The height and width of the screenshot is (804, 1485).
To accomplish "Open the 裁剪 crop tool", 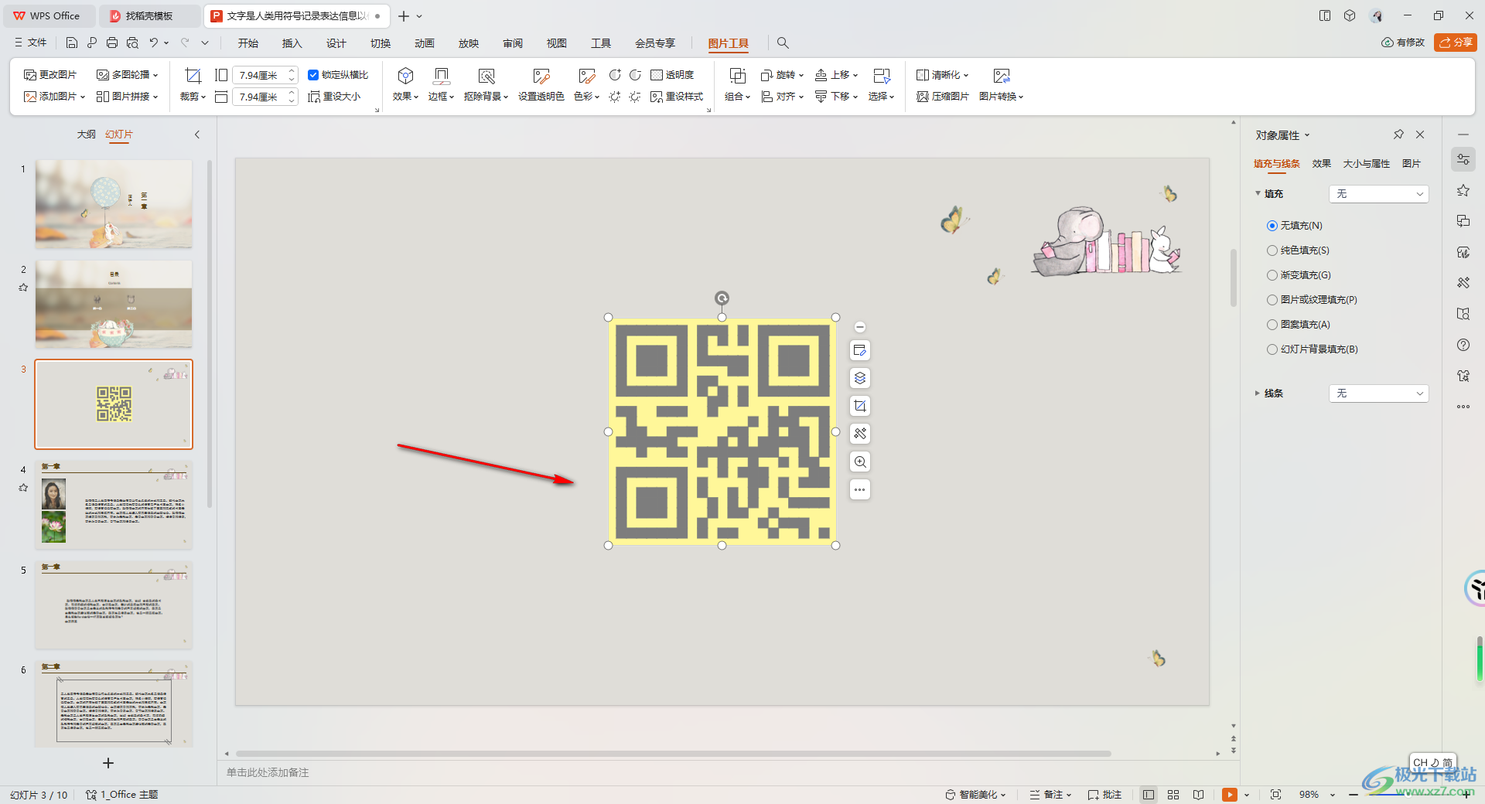I will click(193, 85).
